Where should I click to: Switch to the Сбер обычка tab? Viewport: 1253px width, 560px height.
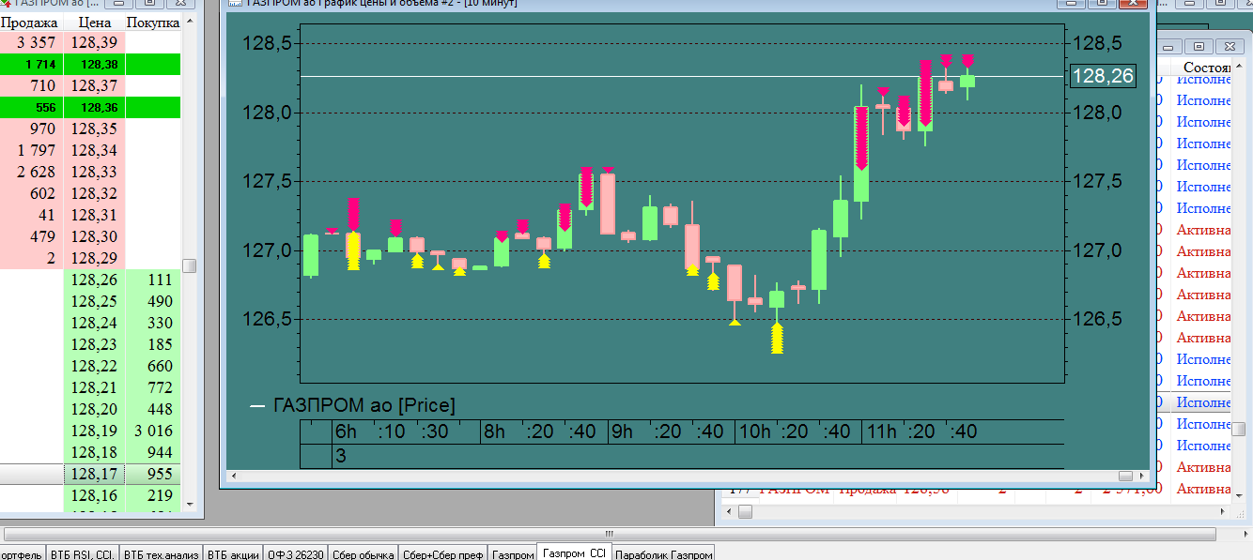pos(363,553)
